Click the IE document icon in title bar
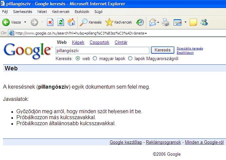The width and height of the screenshot is (226, 160). click(x=2, y=3)
